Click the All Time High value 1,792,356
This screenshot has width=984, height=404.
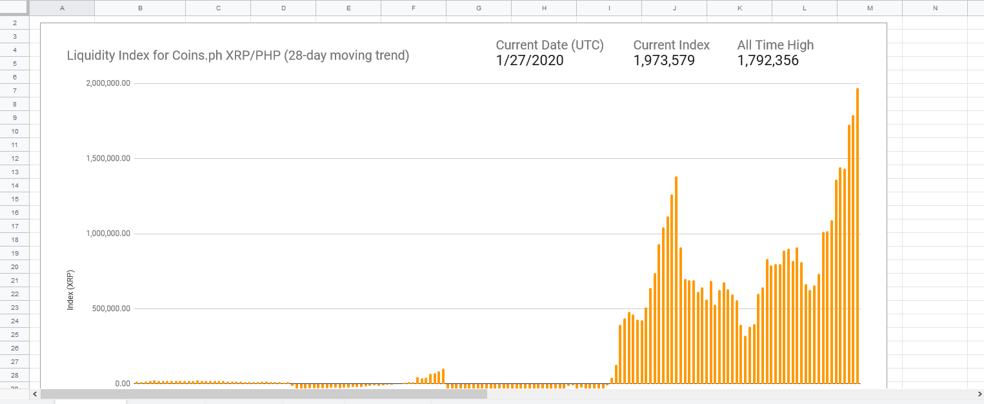(768, 61)
